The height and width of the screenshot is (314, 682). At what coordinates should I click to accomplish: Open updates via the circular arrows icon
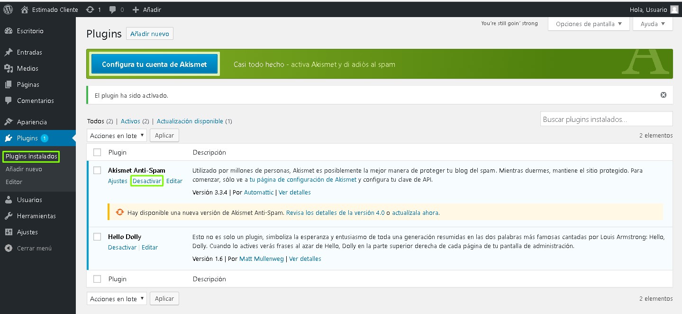pos(90,9)
